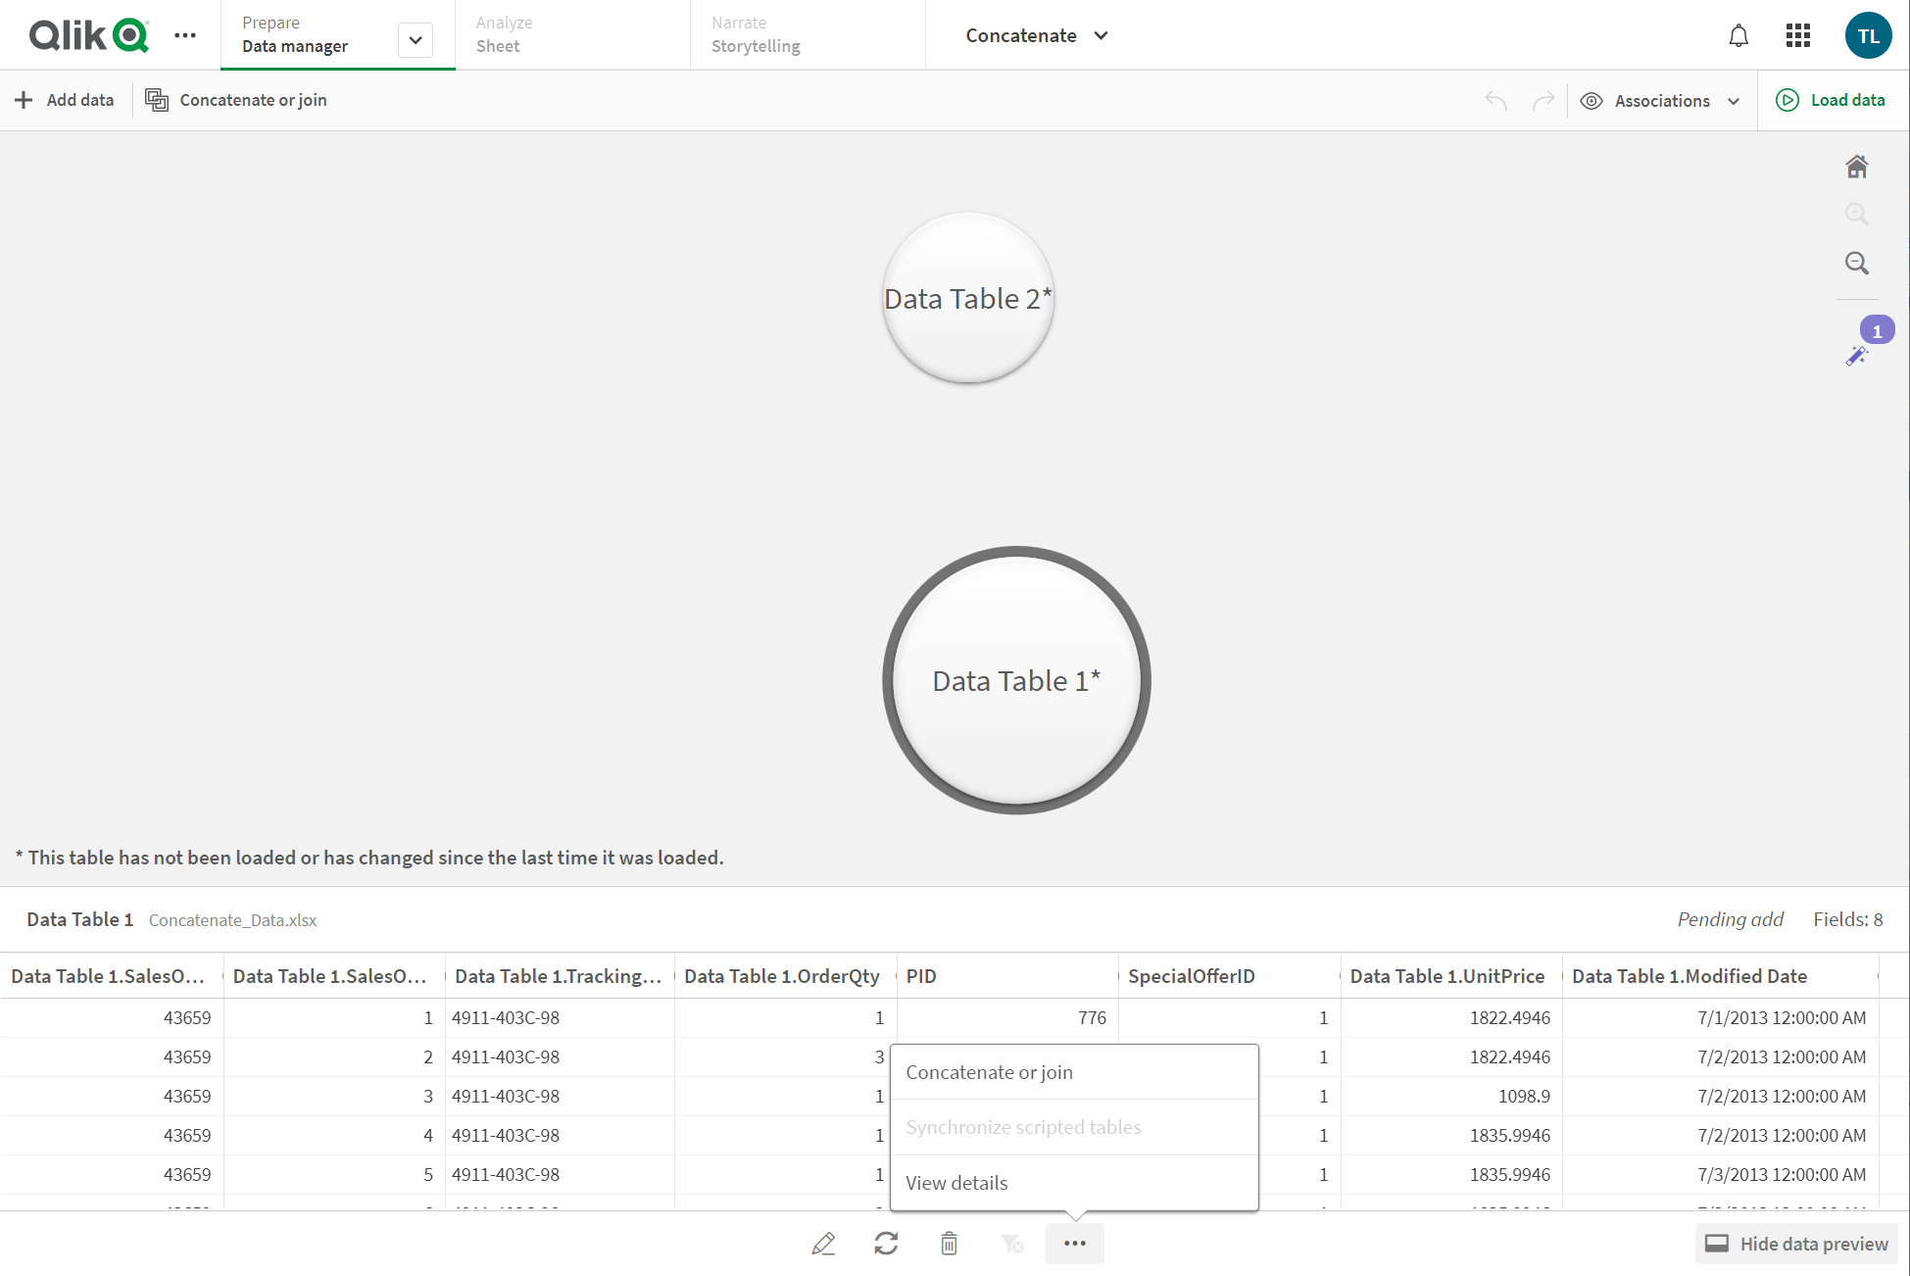Click the Add data icon
The height and width of the screenshot is (1276, 1910).
coord(24,100)
